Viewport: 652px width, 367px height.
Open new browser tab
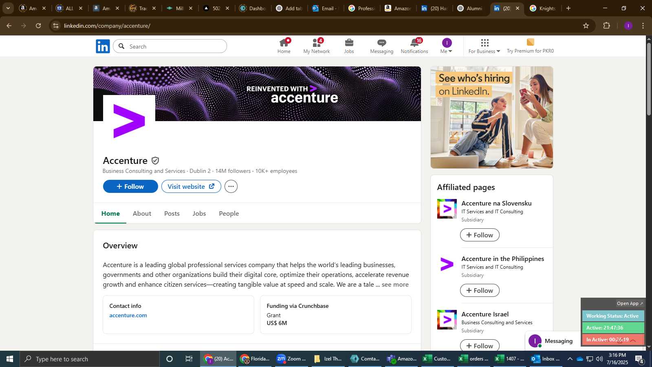click(x=568, y=8)
